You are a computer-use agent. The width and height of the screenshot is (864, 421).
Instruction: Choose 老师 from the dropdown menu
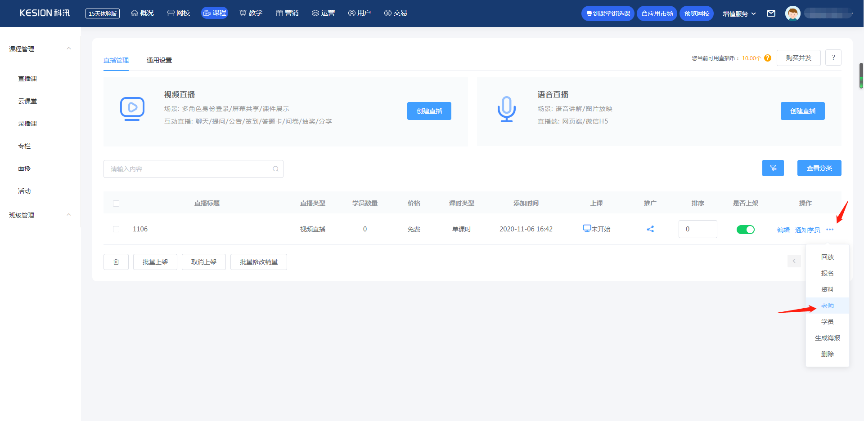click(x=828, y=306)
